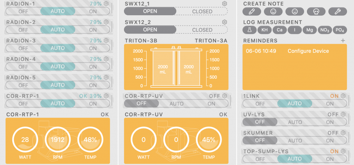Click the skull icon under Create Note
354x165 pixels.
point(316,11)
